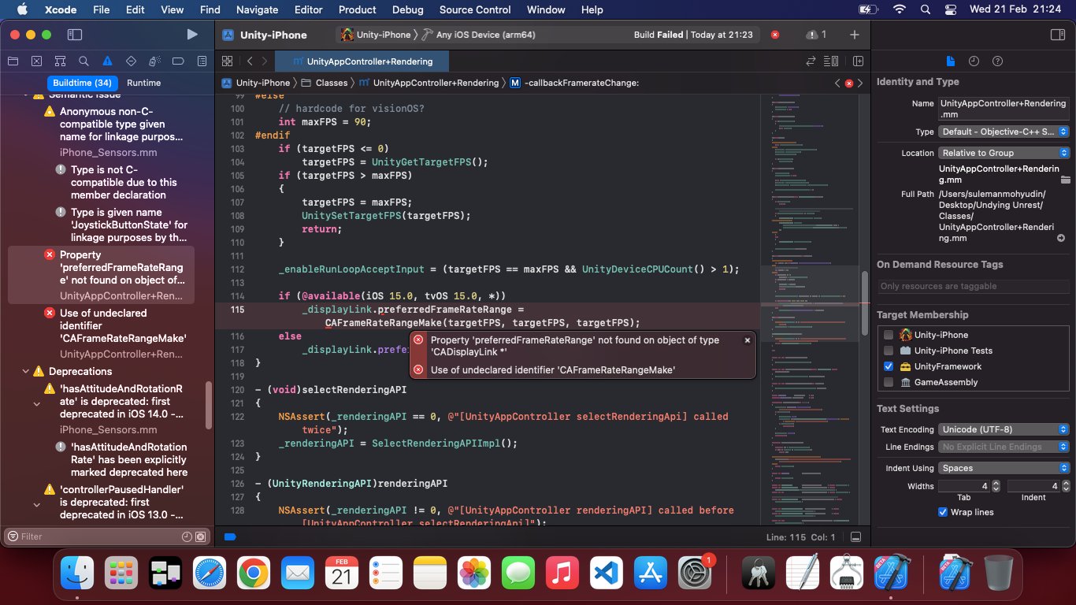Jump to next issue in jump bar
This screenshot has width=1076, height=605.
tap(859, 83)
